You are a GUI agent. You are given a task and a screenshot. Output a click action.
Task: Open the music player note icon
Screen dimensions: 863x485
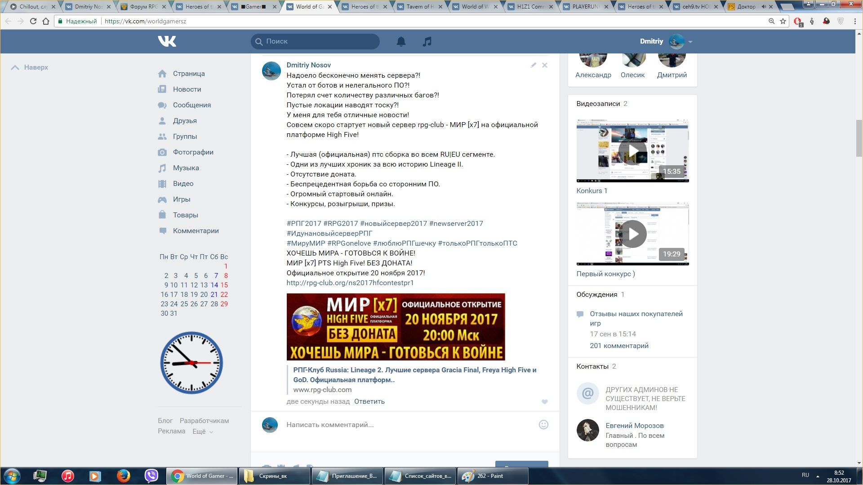point(427,41)
